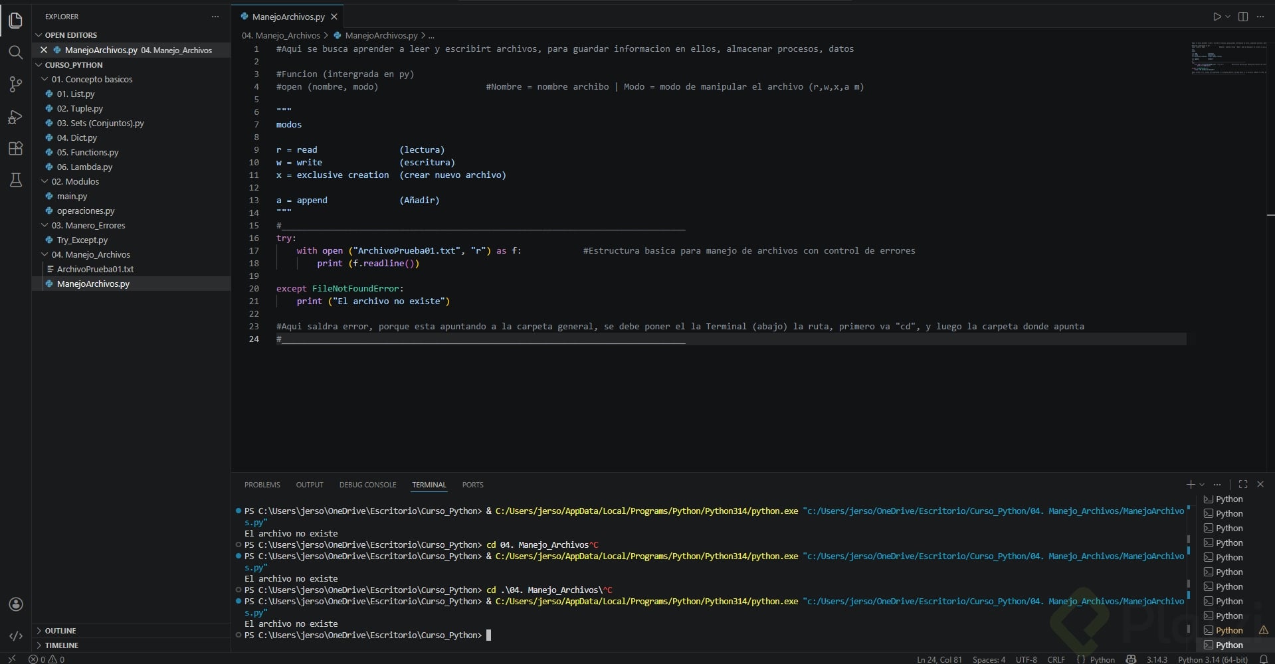Open the Source Control view
The width and height of the screenshot is (1275, 664).
[x=15, y=84]
